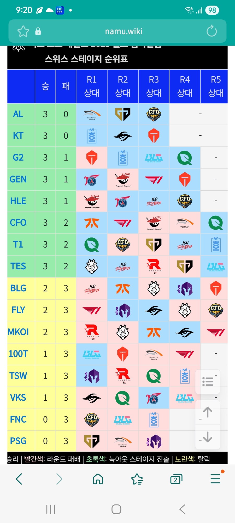
Task: Open the bookmarks list in the bottom bar
Action: [137, 479]
